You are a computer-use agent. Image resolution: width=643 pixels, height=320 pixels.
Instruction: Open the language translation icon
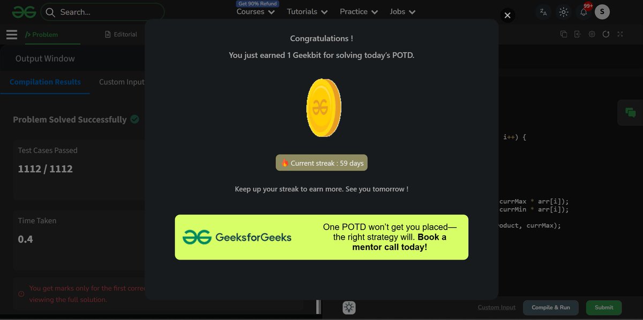543,12
